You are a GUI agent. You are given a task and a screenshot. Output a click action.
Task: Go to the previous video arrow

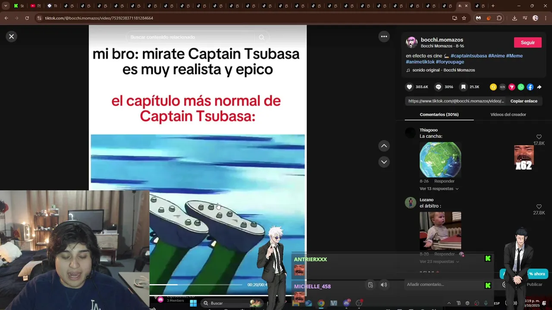coord(384,146)
